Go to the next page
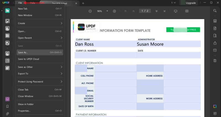The width and height of the screenshot is (221, 117). pyautogui.click(x=156, y=11)
